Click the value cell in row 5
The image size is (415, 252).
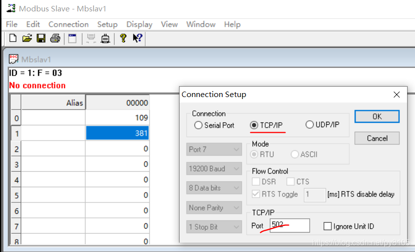pyautogui.click(x=117, y=195)
